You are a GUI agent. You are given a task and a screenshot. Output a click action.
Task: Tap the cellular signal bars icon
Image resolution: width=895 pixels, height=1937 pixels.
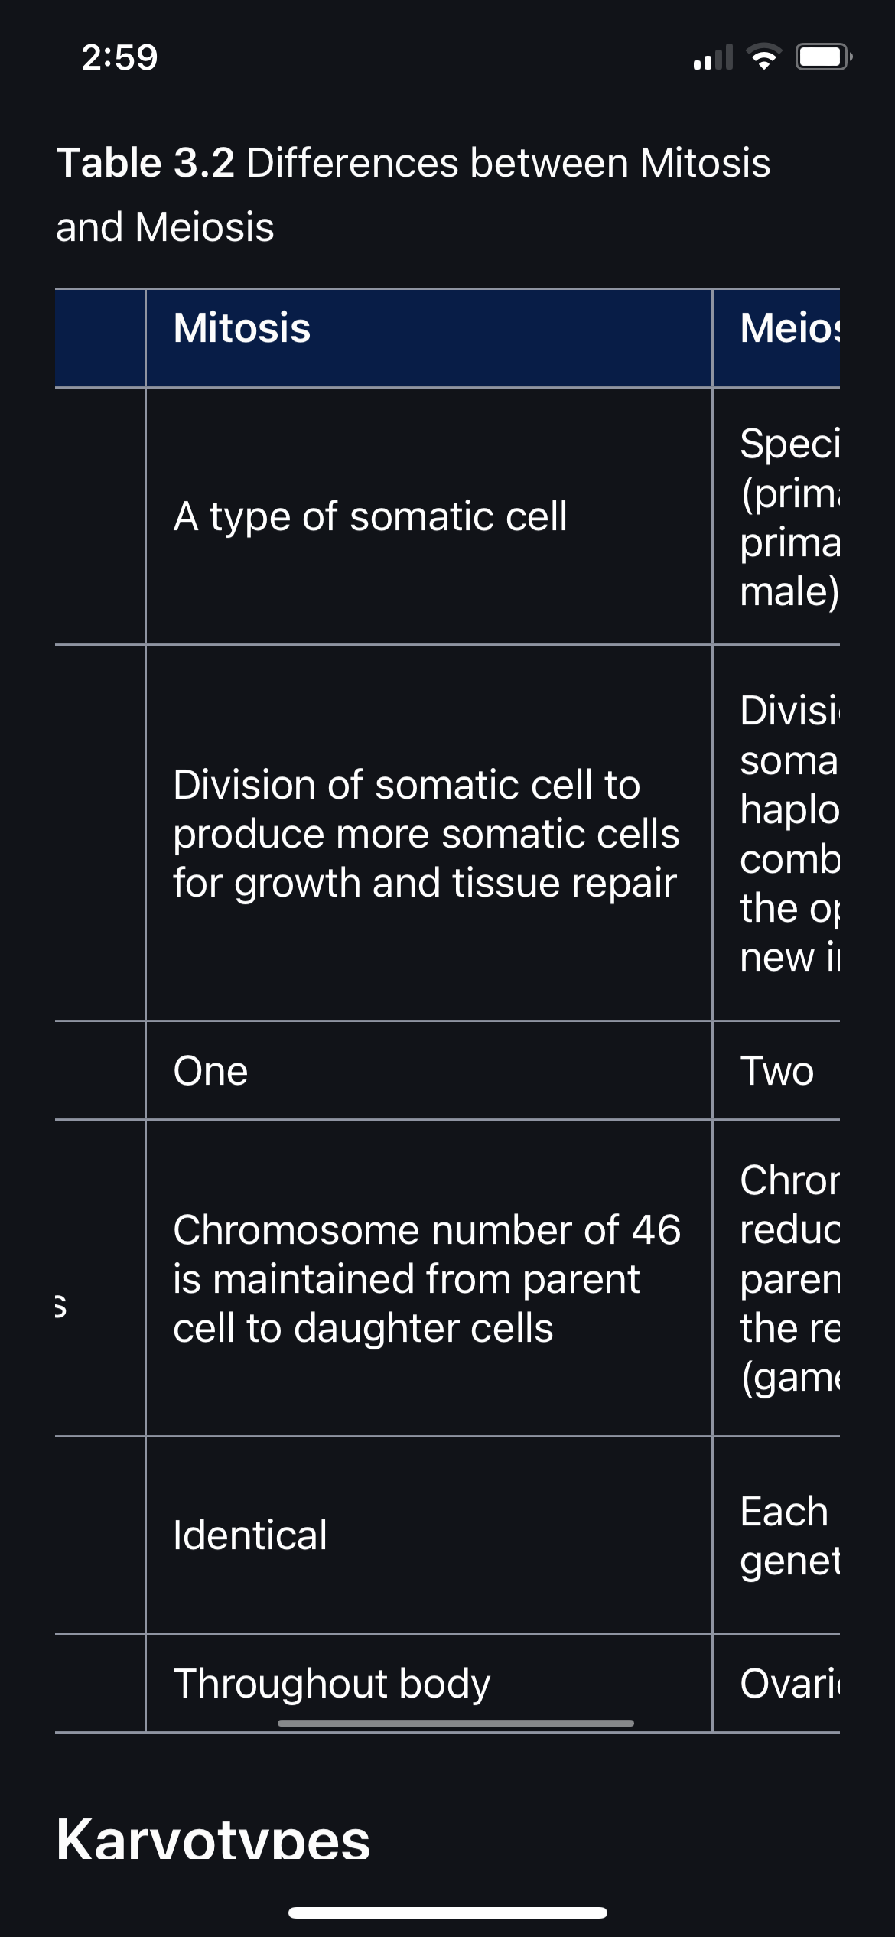pyautogui.click(x=713, y=57)
